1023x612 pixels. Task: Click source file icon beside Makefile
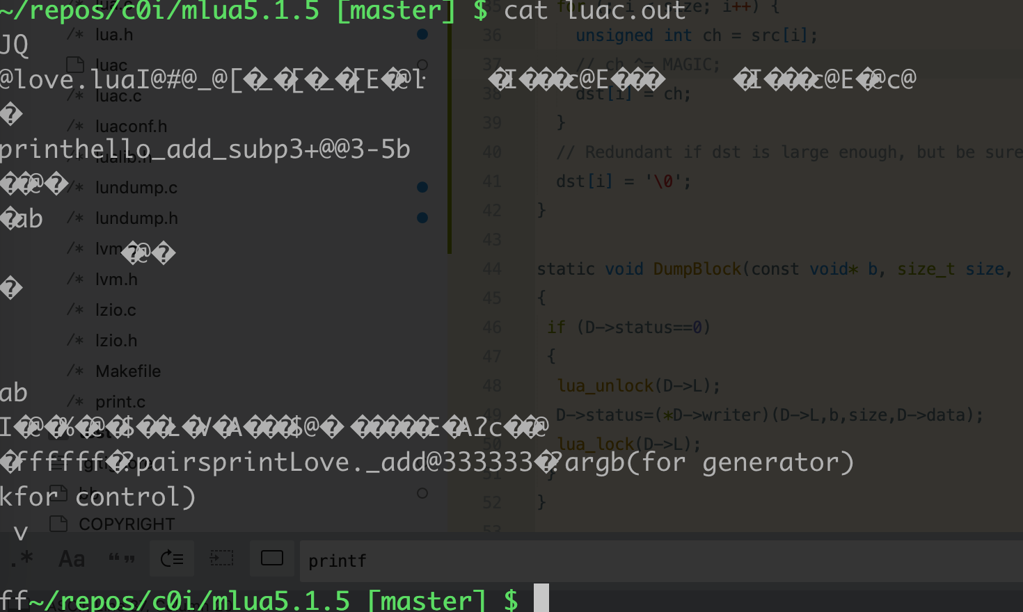click(75, 371)
